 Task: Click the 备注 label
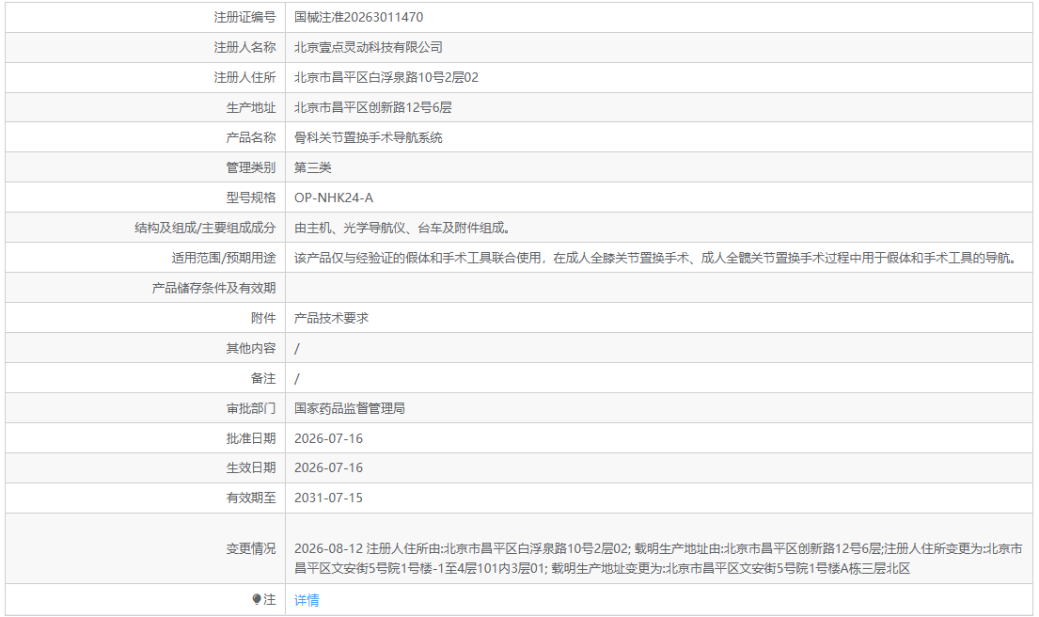[263, 378]
